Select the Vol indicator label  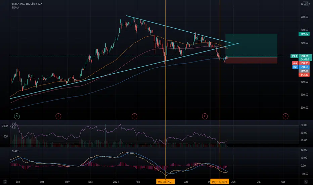coord(14,123)
